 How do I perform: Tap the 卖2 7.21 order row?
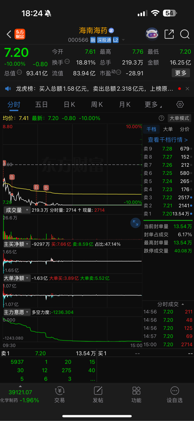(167, 206)
